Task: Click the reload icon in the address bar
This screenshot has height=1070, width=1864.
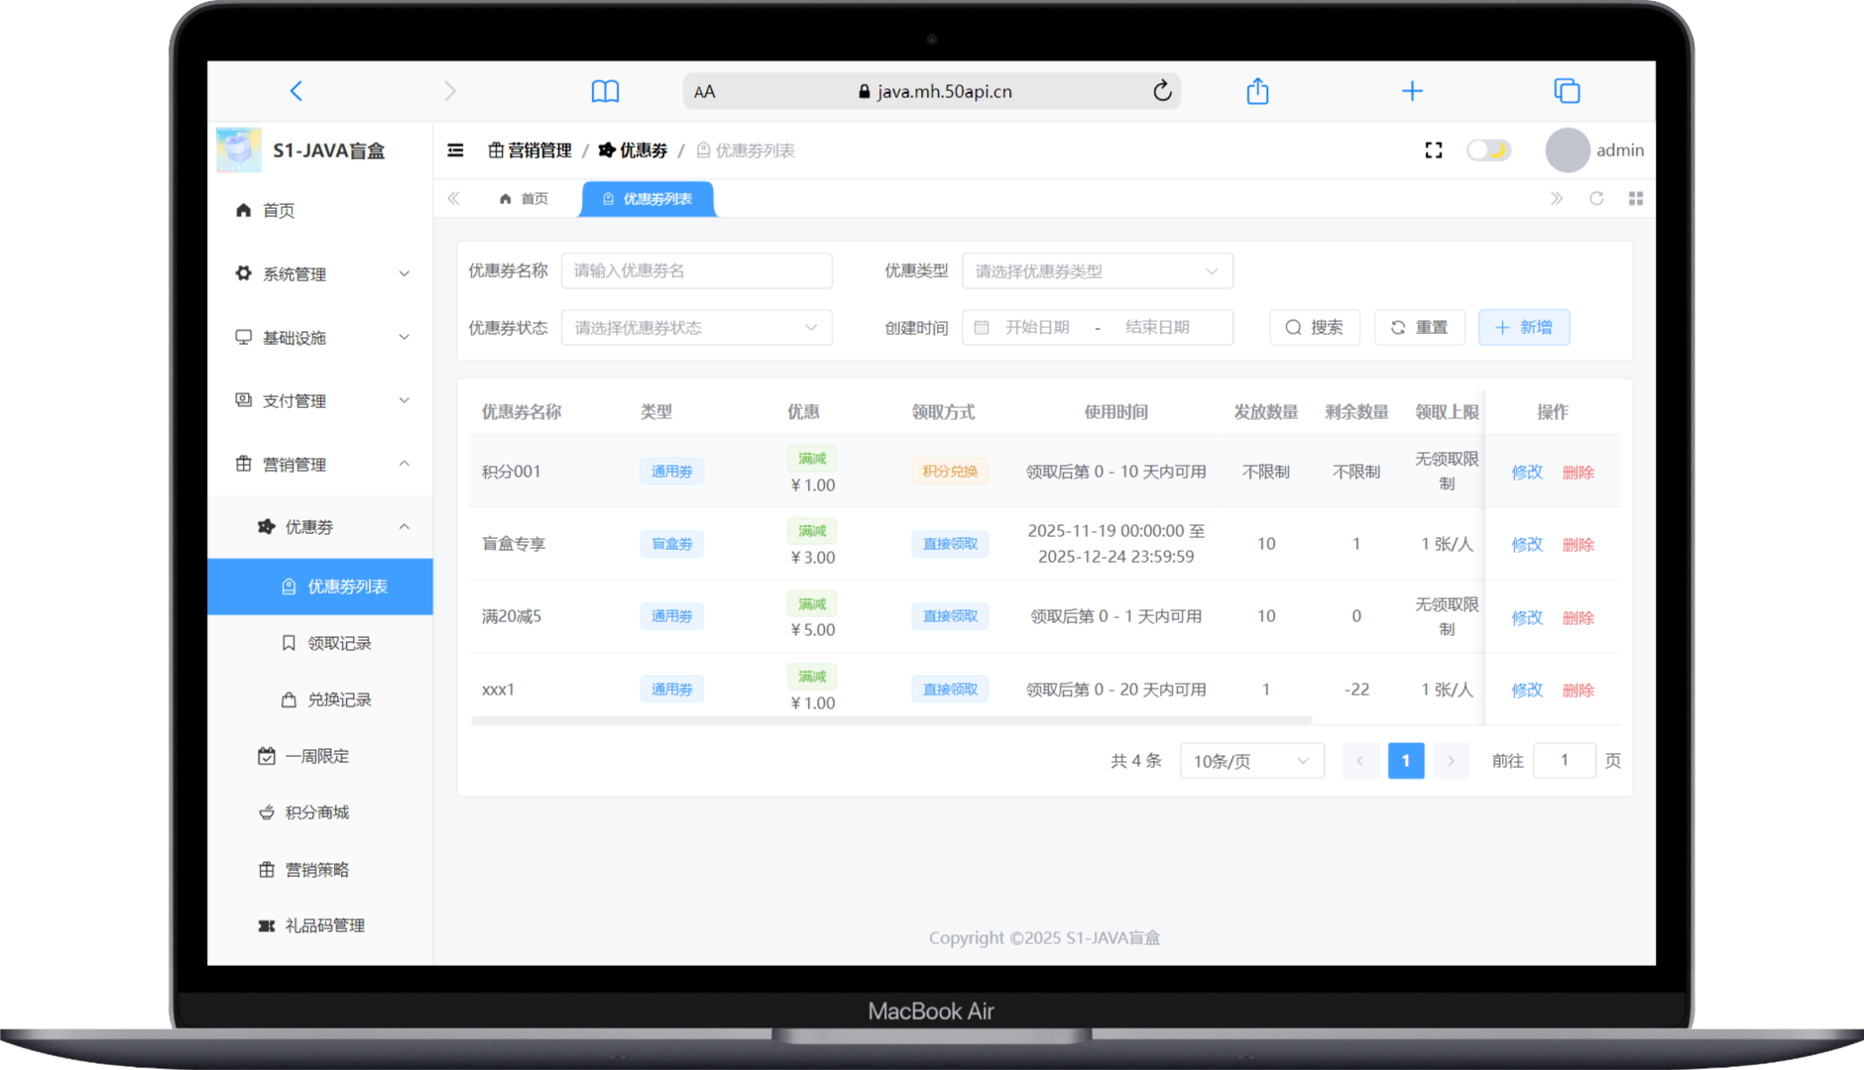Action: point(1162,90)
